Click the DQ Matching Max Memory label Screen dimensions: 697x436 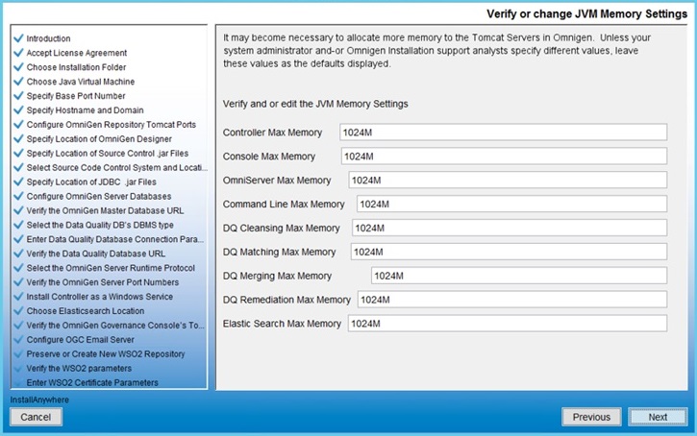click(279, 252)
